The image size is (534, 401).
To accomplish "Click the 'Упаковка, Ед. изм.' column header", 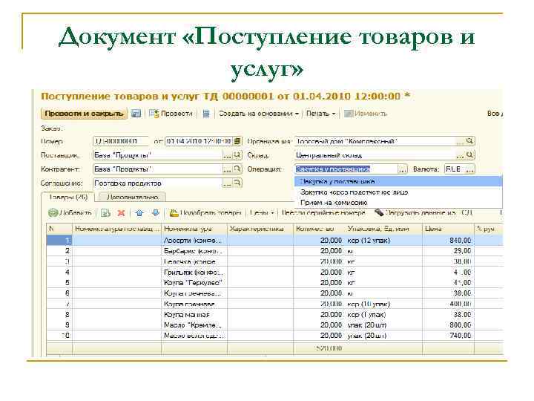I will tap(383, 229).
